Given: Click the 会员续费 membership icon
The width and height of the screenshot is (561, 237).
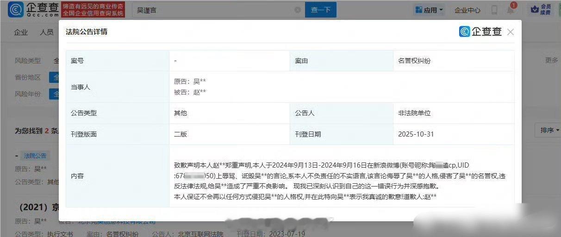Looking at the screenshot, I should [x=541, y=10].
